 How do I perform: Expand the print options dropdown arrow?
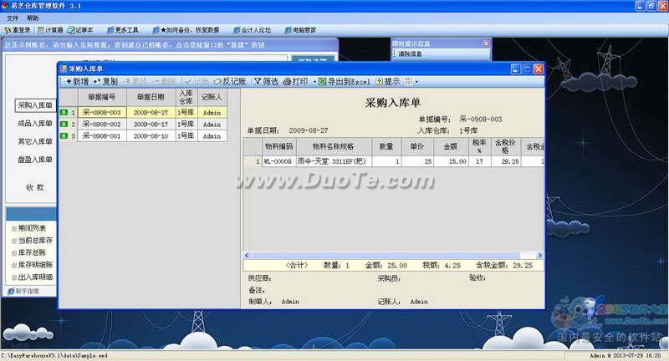click(314, 81)
